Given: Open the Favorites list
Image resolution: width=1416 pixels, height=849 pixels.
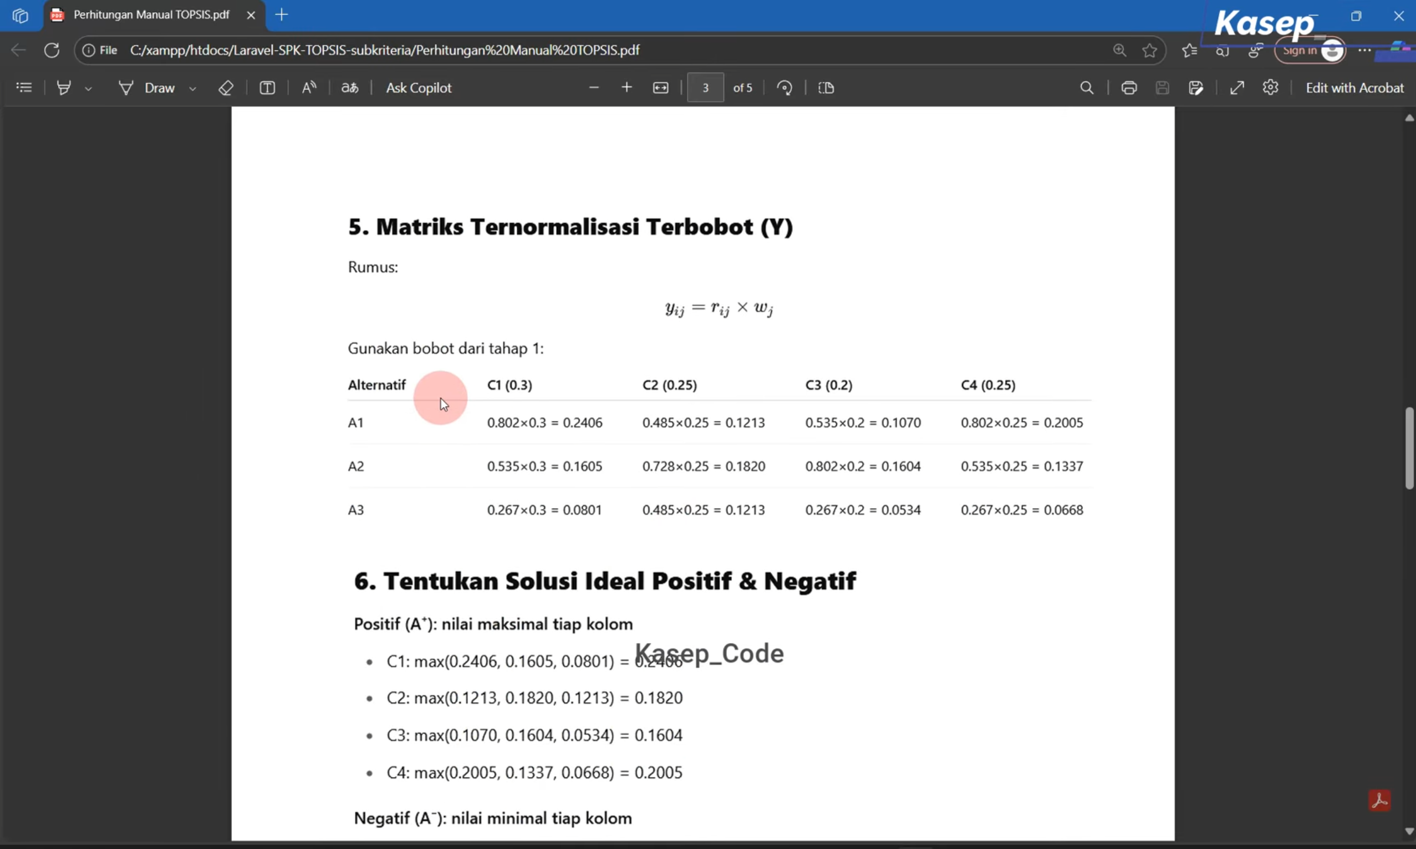Looking at the screenshot, I should [x=1190, y=50].
